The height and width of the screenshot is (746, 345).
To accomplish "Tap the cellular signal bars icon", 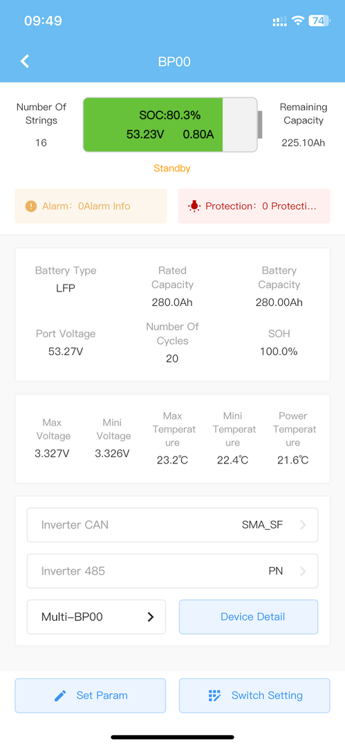I will 280,21.
